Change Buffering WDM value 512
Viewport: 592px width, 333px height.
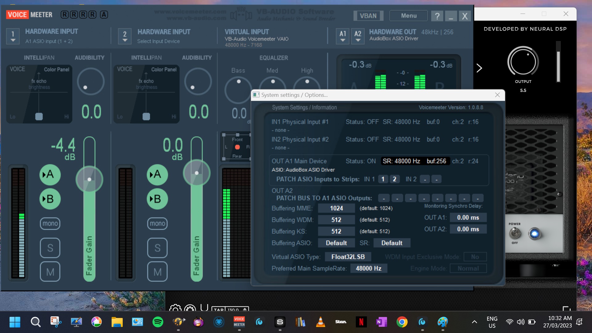pos(336,220)
